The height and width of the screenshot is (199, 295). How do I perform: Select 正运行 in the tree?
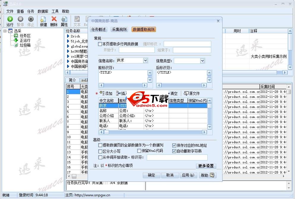click(25, 40)
